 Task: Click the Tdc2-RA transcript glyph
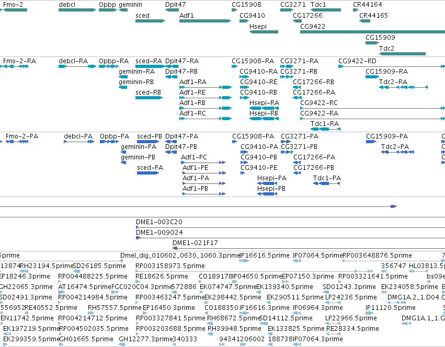pos(403,87)
